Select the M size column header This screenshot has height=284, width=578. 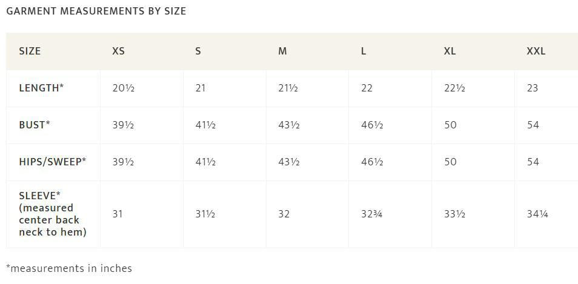282,51
